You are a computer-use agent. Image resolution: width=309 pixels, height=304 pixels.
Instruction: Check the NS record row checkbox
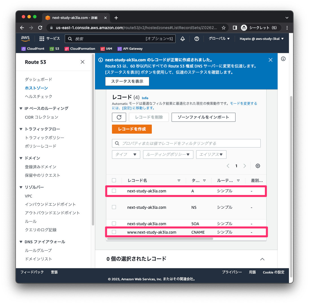tap(114, 207)
